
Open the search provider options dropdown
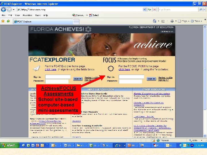click(x=204, y=9)
